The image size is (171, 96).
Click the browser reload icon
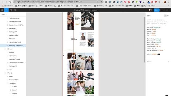(10, 2)
